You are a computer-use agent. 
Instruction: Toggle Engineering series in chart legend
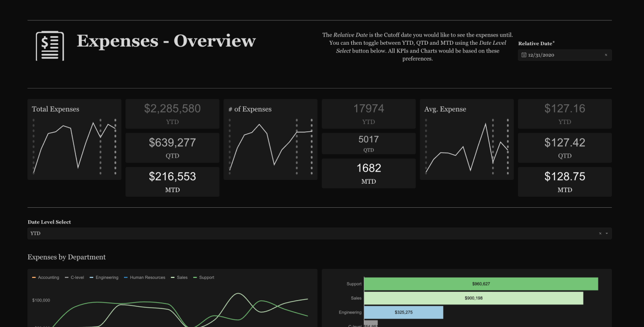(x=104, y=277)
